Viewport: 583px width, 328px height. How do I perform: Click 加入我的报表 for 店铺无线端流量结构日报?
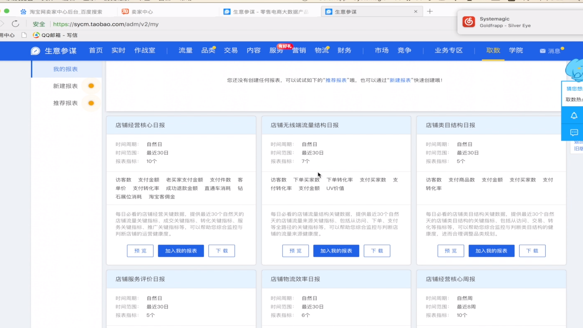[336, 251]
